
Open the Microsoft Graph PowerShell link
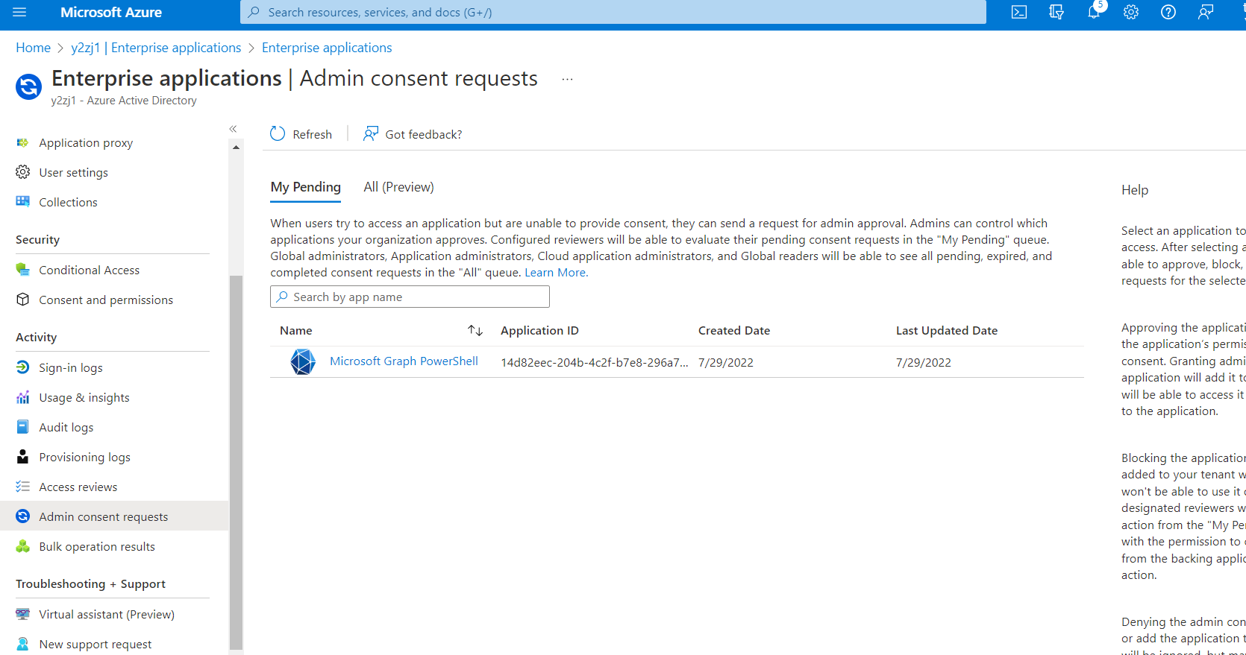coord(404,361)
